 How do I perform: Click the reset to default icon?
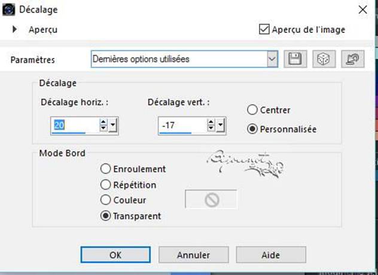pos(353,59)
